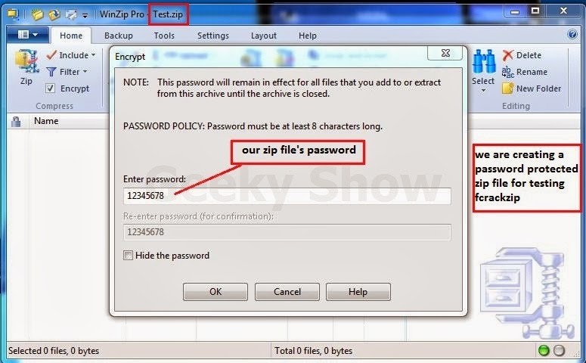Click the Rename icon

(x=507, y=72)
